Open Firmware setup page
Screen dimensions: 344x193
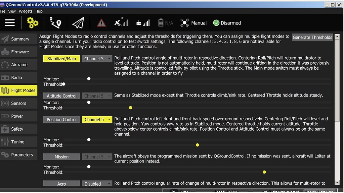point(19,52)
